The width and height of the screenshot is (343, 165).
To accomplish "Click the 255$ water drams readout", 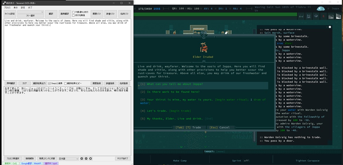I will [157, 9].
